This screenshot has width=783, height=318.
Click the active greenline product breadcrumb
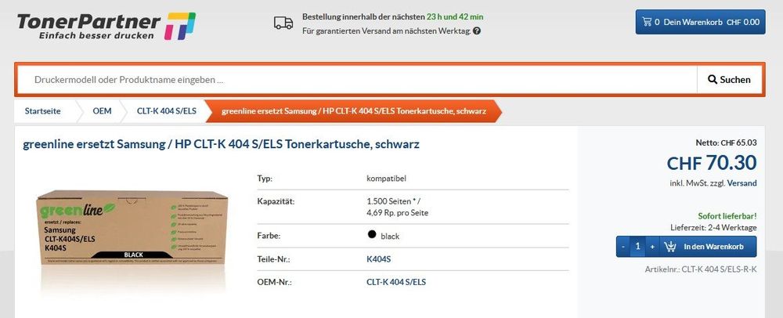(354, 111)
